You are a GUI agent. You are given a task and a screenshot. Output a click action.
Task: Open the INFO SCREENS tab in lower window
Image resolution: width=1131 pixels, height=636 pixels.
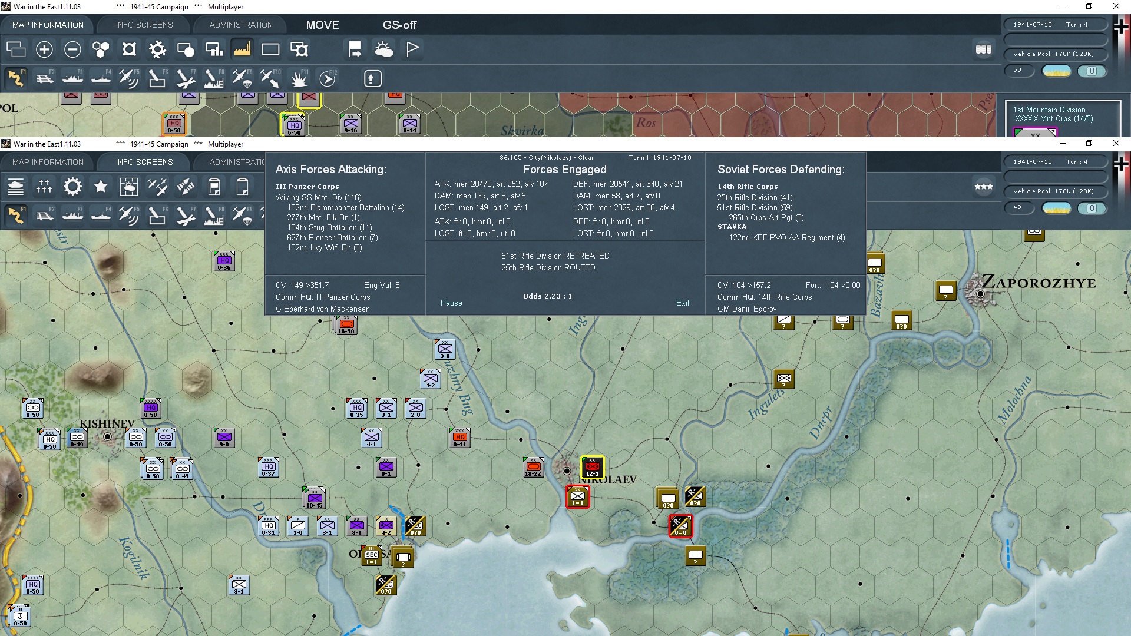[144, 162]
